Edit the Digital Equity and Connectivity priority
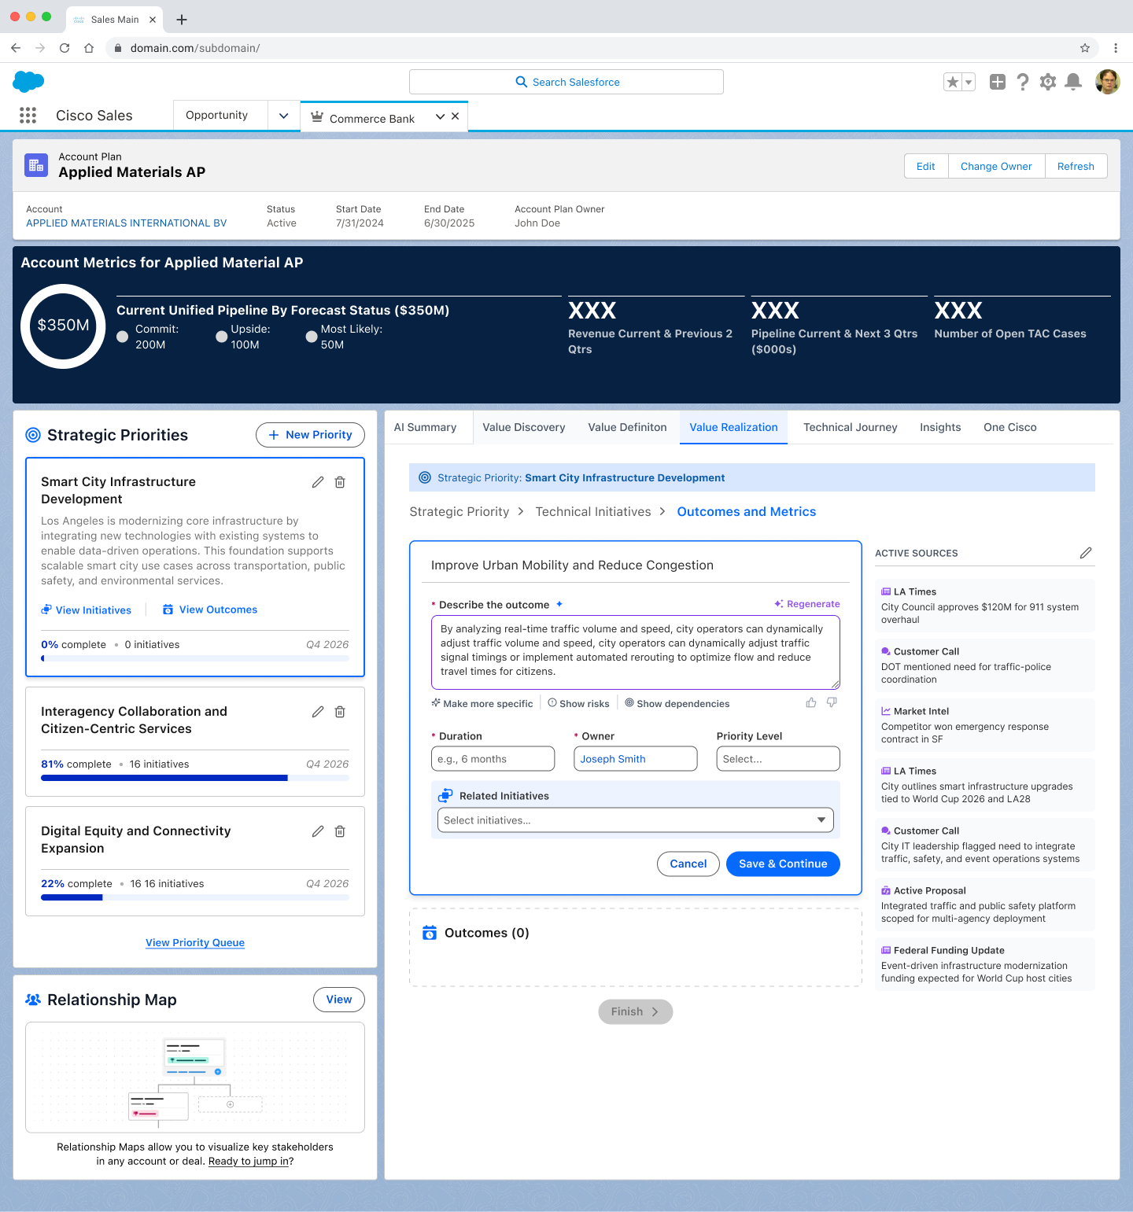1133x1212 pixels. point(318,831)
